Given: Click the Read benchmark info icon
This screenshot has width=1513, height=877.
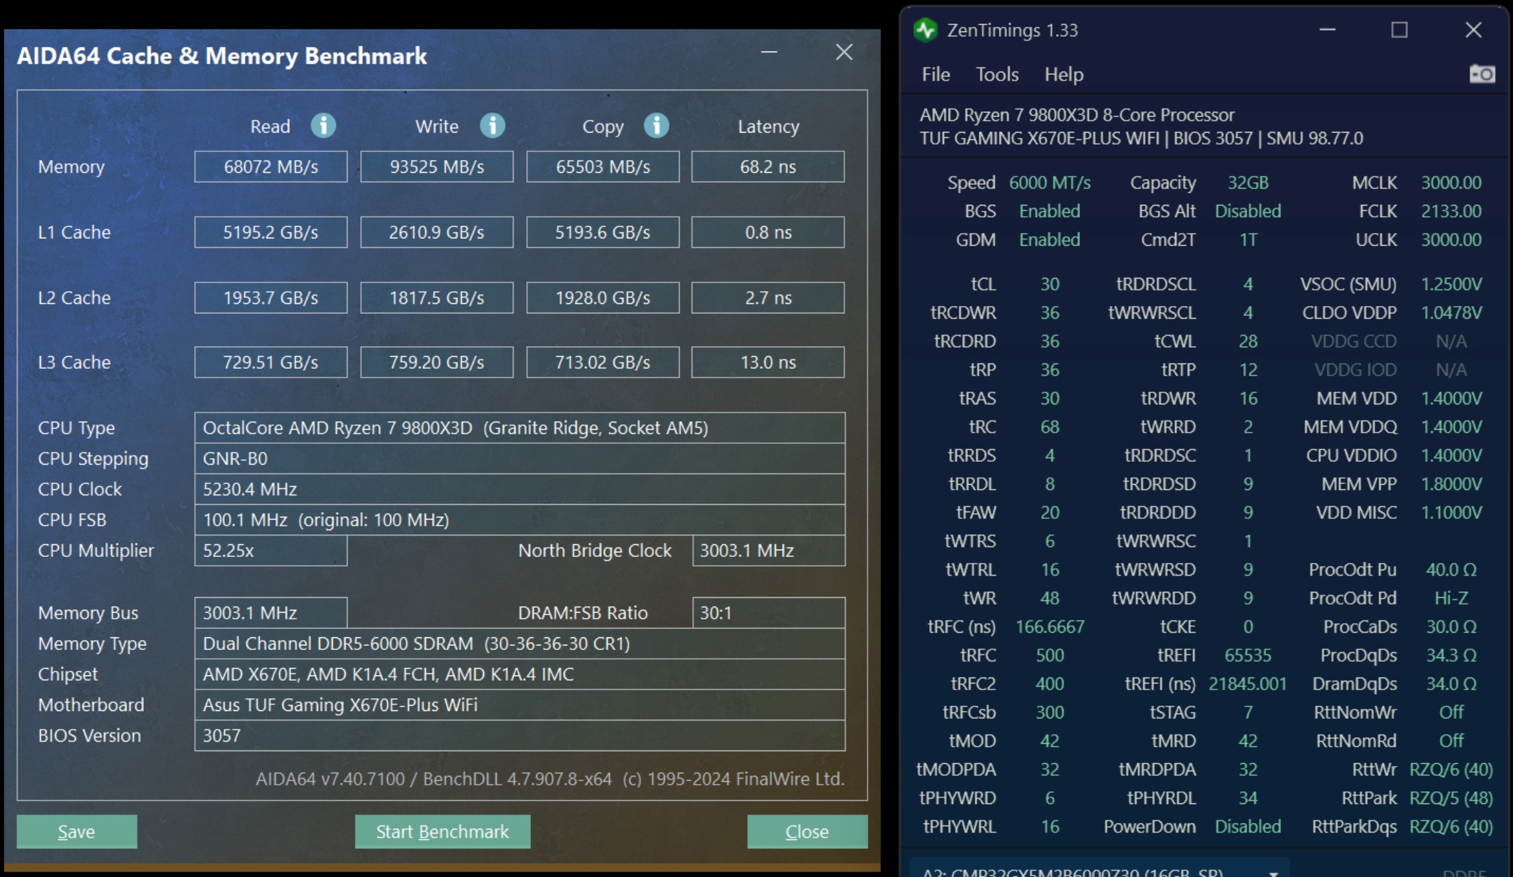Looking at the screenshot, I should coord(323,125).
